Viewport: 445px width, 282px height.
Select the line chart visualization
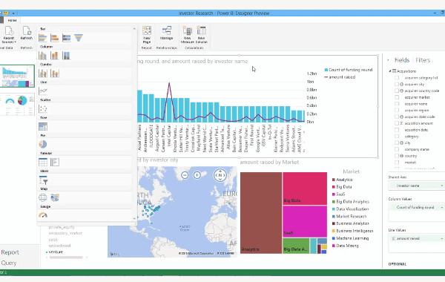(x=43, y=91)
